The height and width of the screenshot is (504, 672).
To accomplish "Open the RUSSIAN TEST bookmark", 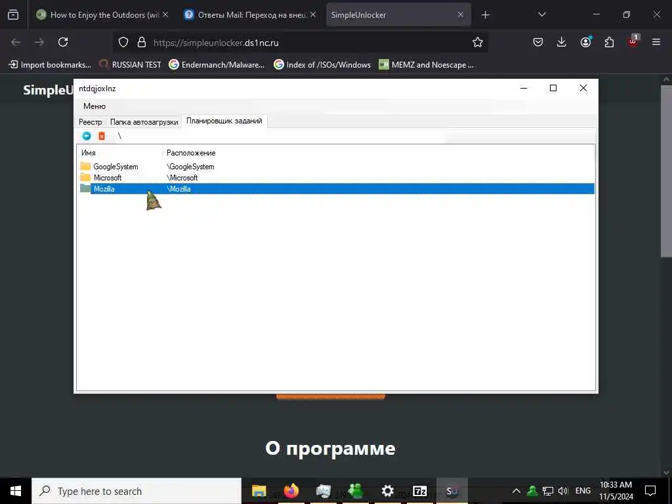I will [130, 65].
